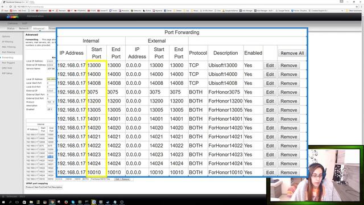Open the Enabled dropdown in the form

49,109
